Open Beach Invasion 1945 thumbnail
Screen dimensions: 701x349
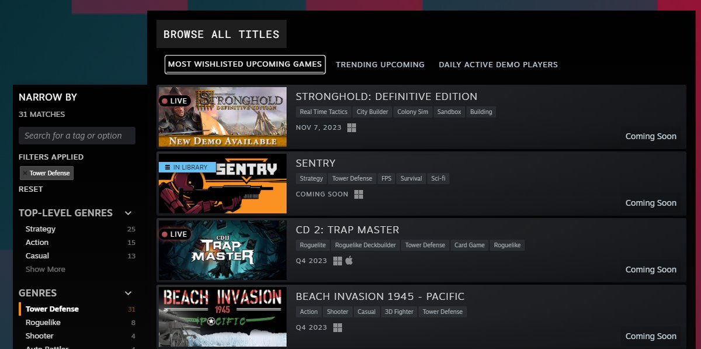point(223,317)
